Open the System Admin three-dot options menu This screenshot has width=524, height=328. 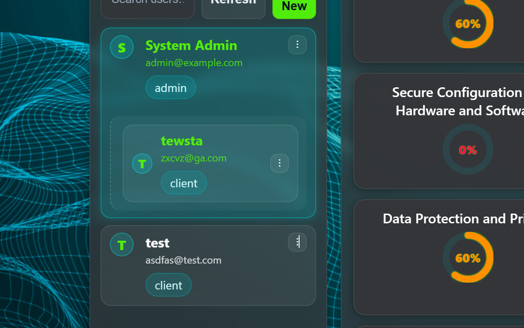297,45
